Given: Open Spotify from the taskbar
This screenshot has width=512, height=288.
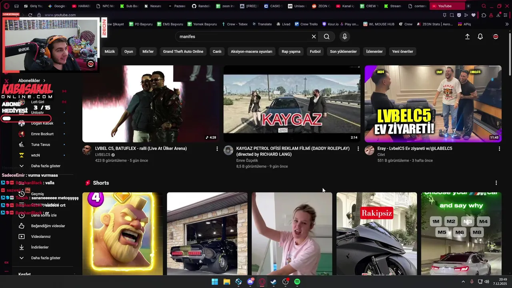Looking at the screenshot, I should pos(297,282).
